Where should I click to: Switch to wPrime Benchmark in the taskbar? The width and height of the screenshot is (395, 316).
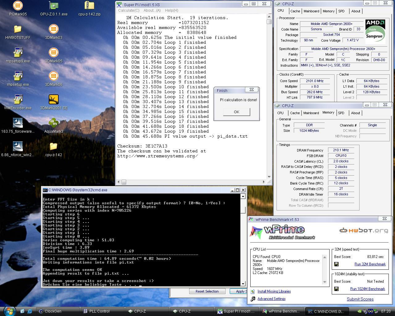coord(282,311)
